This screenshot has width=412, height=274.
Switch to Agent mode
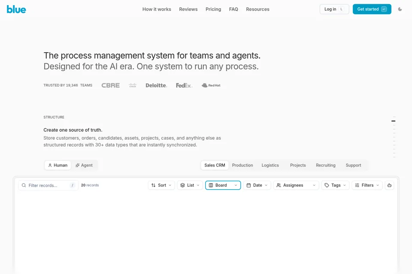84,165
